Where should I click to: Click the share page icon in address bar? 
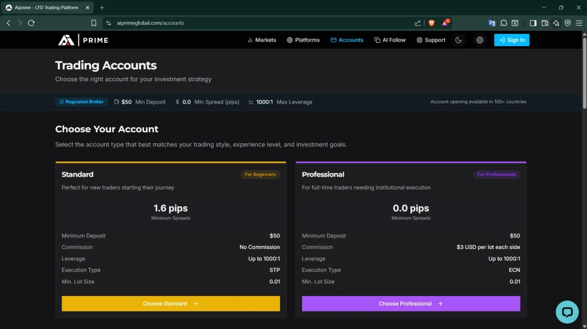[x=418, y=23]
